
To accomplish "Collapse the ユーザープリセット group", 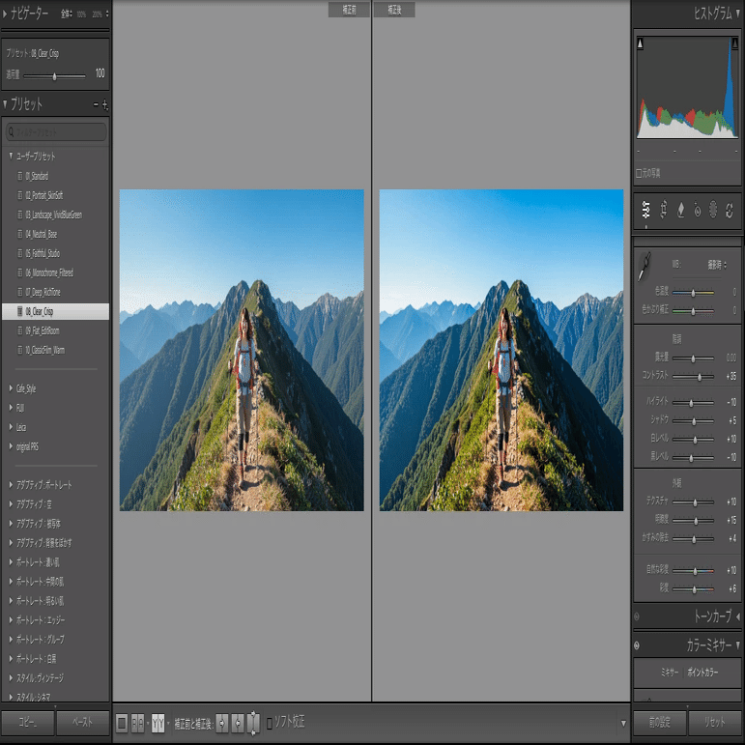I will (x=11, y=156).
